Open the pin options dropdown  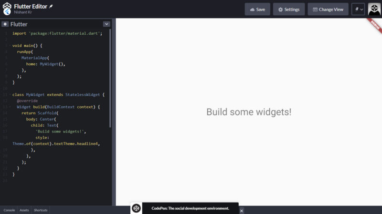tap(358, 9)
